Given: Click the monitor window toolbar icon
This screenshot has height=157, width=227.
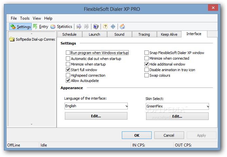Looking at the screenshot, I should (x=96, y=27).
